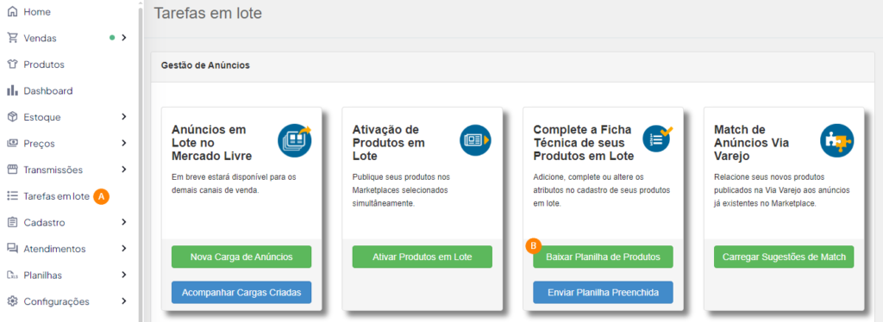Screen dimensions: 883x322
Task: Expand the Planilhas submenu chevron
Action: click(x=124, y=275)
